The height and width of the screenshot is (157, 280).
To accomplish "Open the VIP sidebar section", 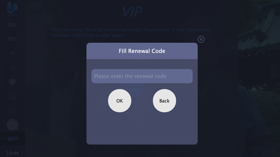I will pyautogui.click(x=13, y=139).
